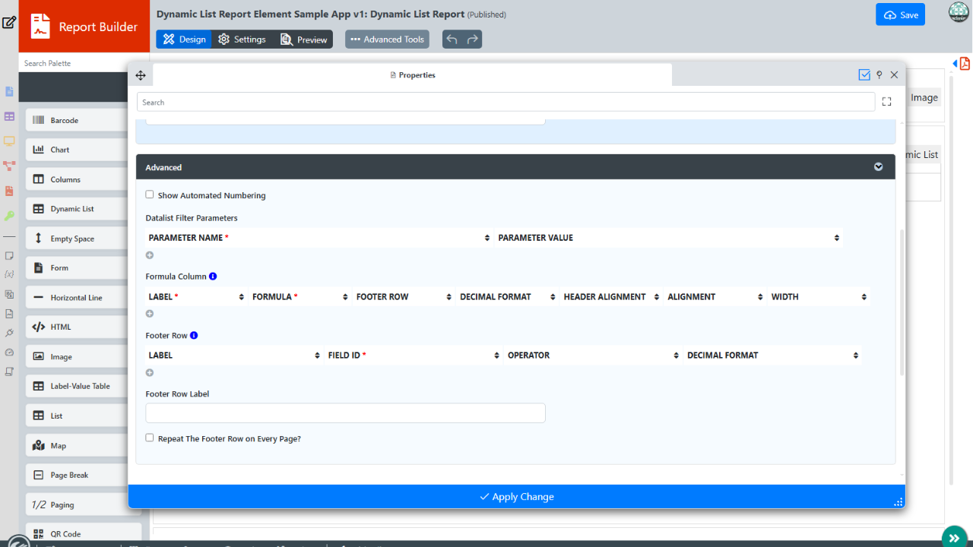This screenshot has width=973, height=547.
Task: Click the Formula Column info icon
Action: pyautogui.click(x=213, y=277)
